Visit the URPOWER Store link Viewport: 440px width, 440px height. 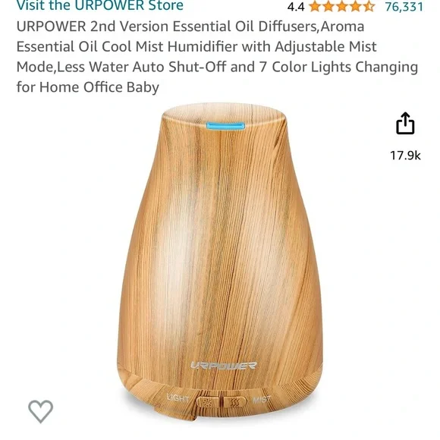[100, 5]
